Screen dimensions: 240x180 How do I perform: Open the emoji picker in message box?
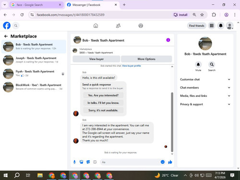click(x=163, y=162)
